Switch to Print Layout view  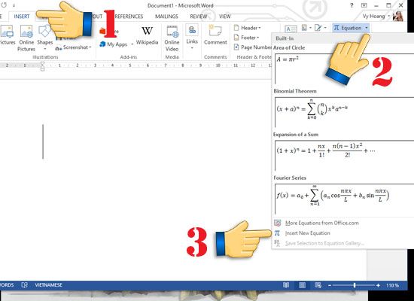click(303, 285)
